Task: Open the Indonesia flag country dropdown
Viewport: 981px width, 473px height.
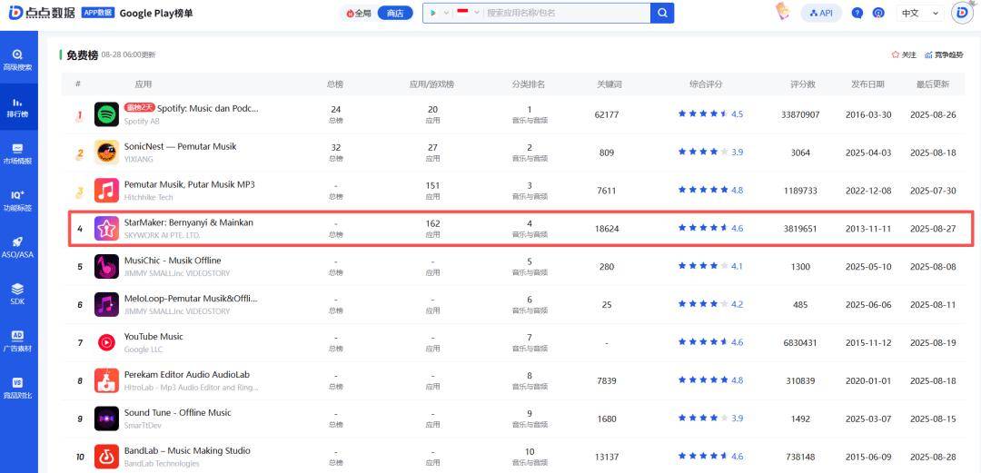Action: (x=468, y=13)
